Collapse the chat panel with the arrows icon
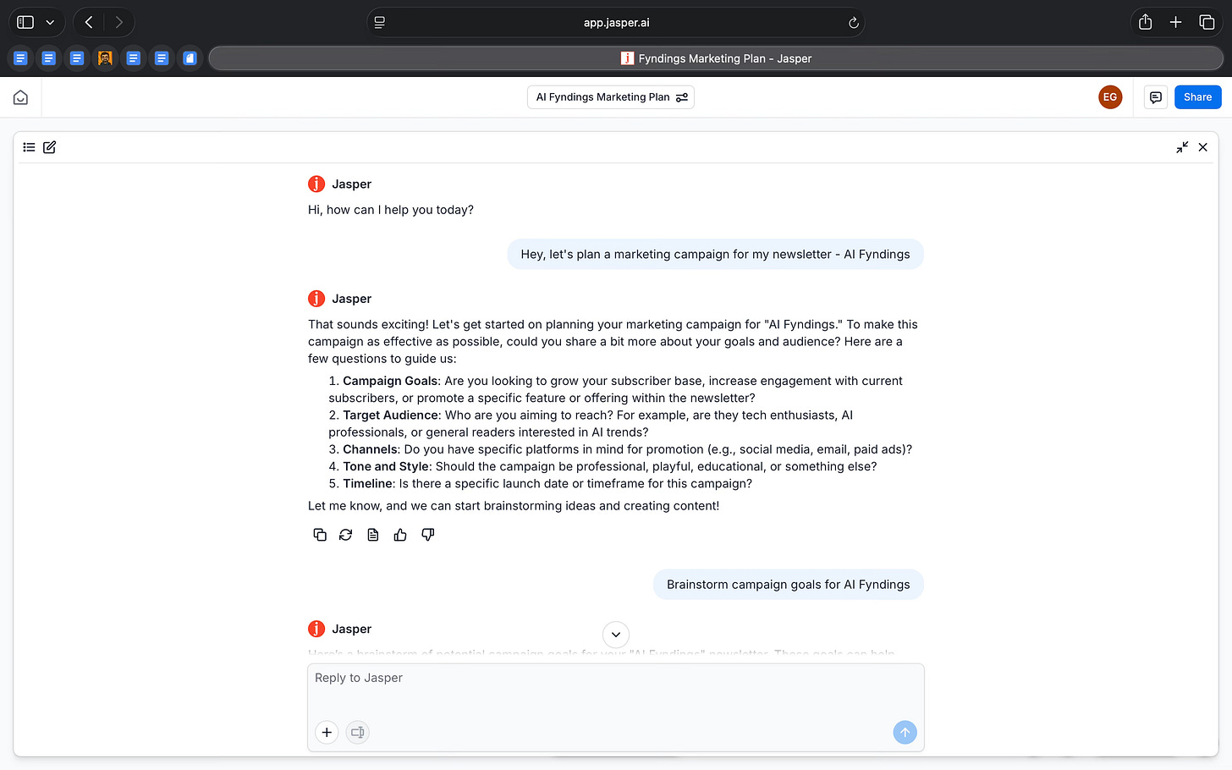 pyautogui.click(x=1182, y=147)
